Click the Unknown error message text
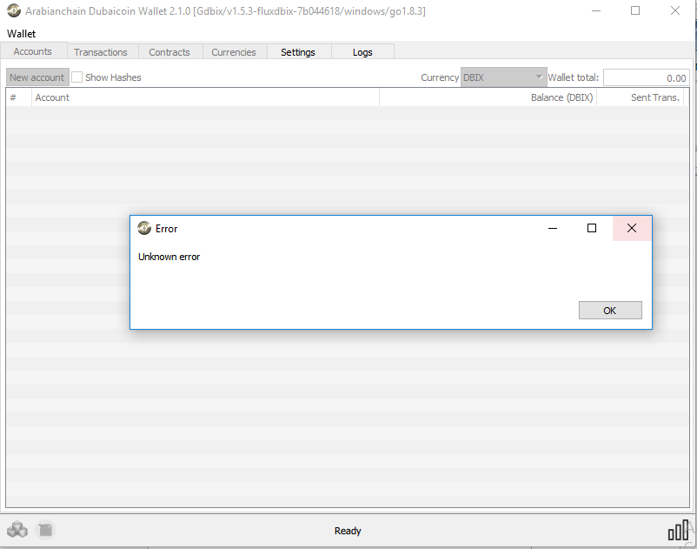 (169, 257)
